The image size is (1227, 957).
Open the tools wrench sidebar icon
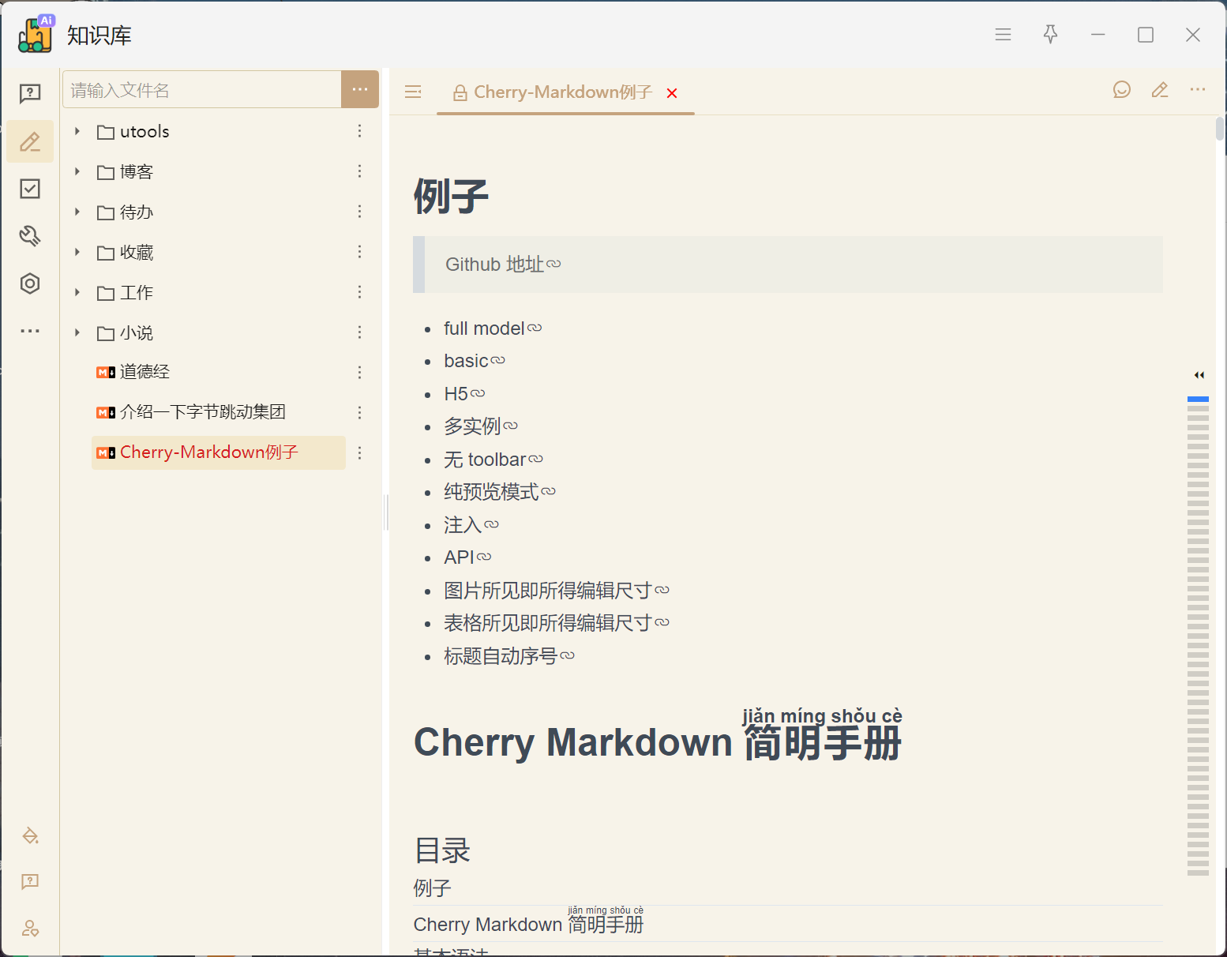(30, 236)
